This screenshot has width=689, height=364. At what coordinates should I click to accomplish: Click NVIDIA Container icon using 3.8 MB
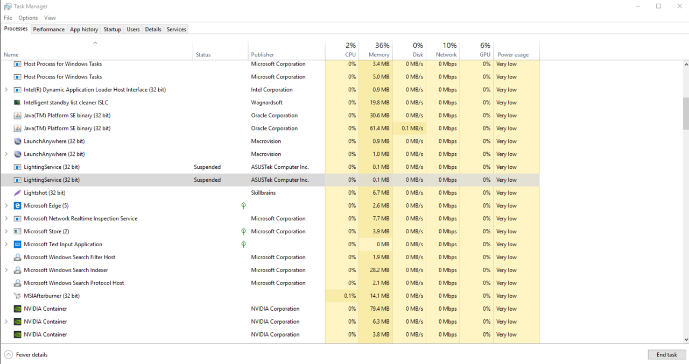tap(17, 335)
